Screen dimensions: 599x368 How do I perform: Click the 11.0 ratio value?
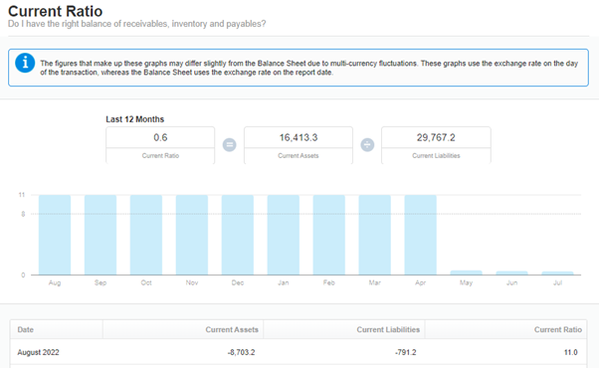571,352
